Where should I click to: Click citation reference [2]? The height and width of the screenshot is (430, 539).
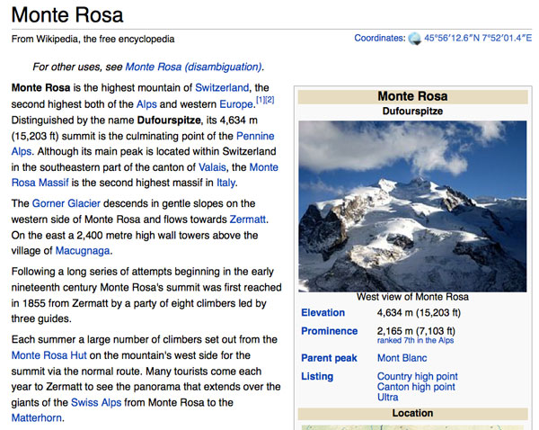point(269,100)
